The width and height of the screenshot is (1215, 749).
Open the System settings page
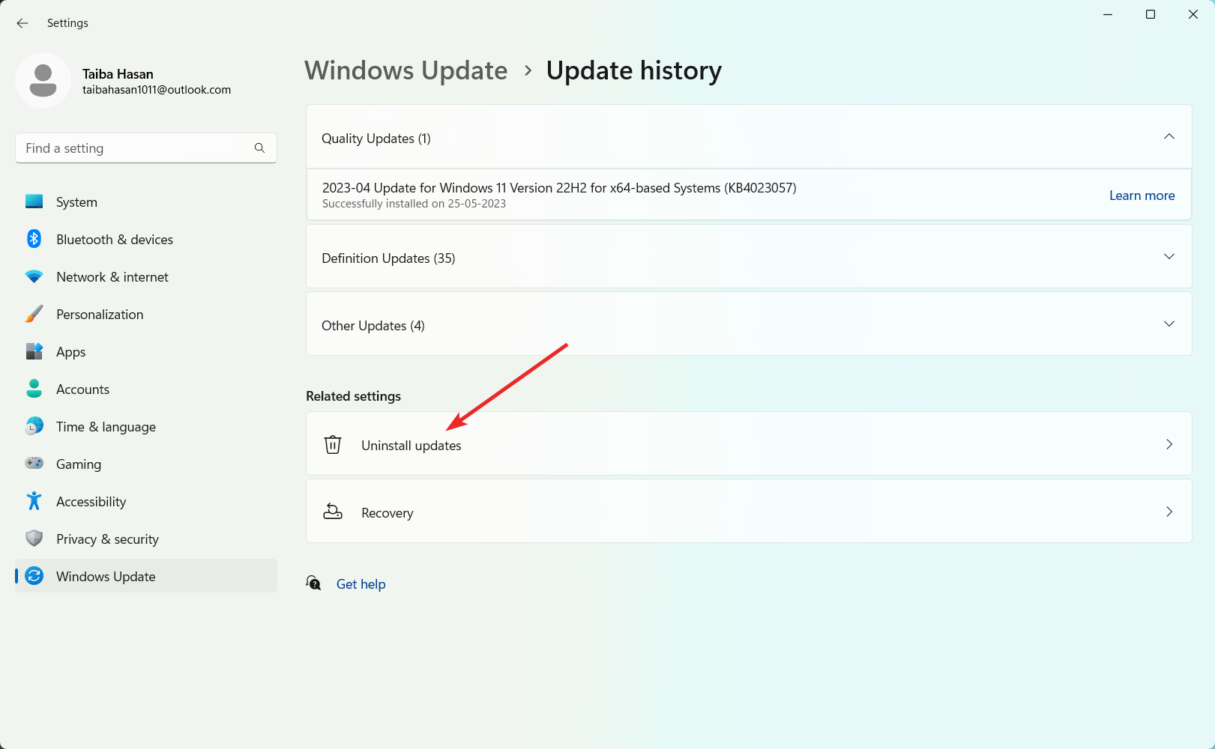(x=76, y=202)
